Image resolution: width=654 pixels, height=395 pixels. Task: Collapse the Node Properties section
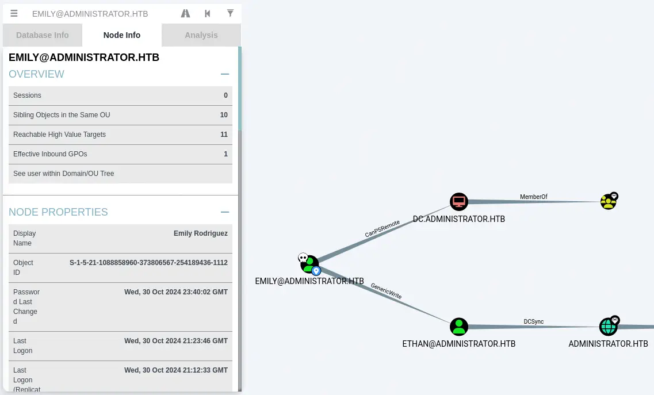(x=225, y=212)
